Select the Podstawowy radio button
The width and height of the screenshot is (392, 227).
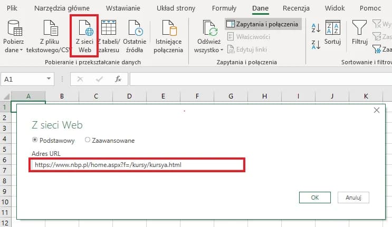35,141
